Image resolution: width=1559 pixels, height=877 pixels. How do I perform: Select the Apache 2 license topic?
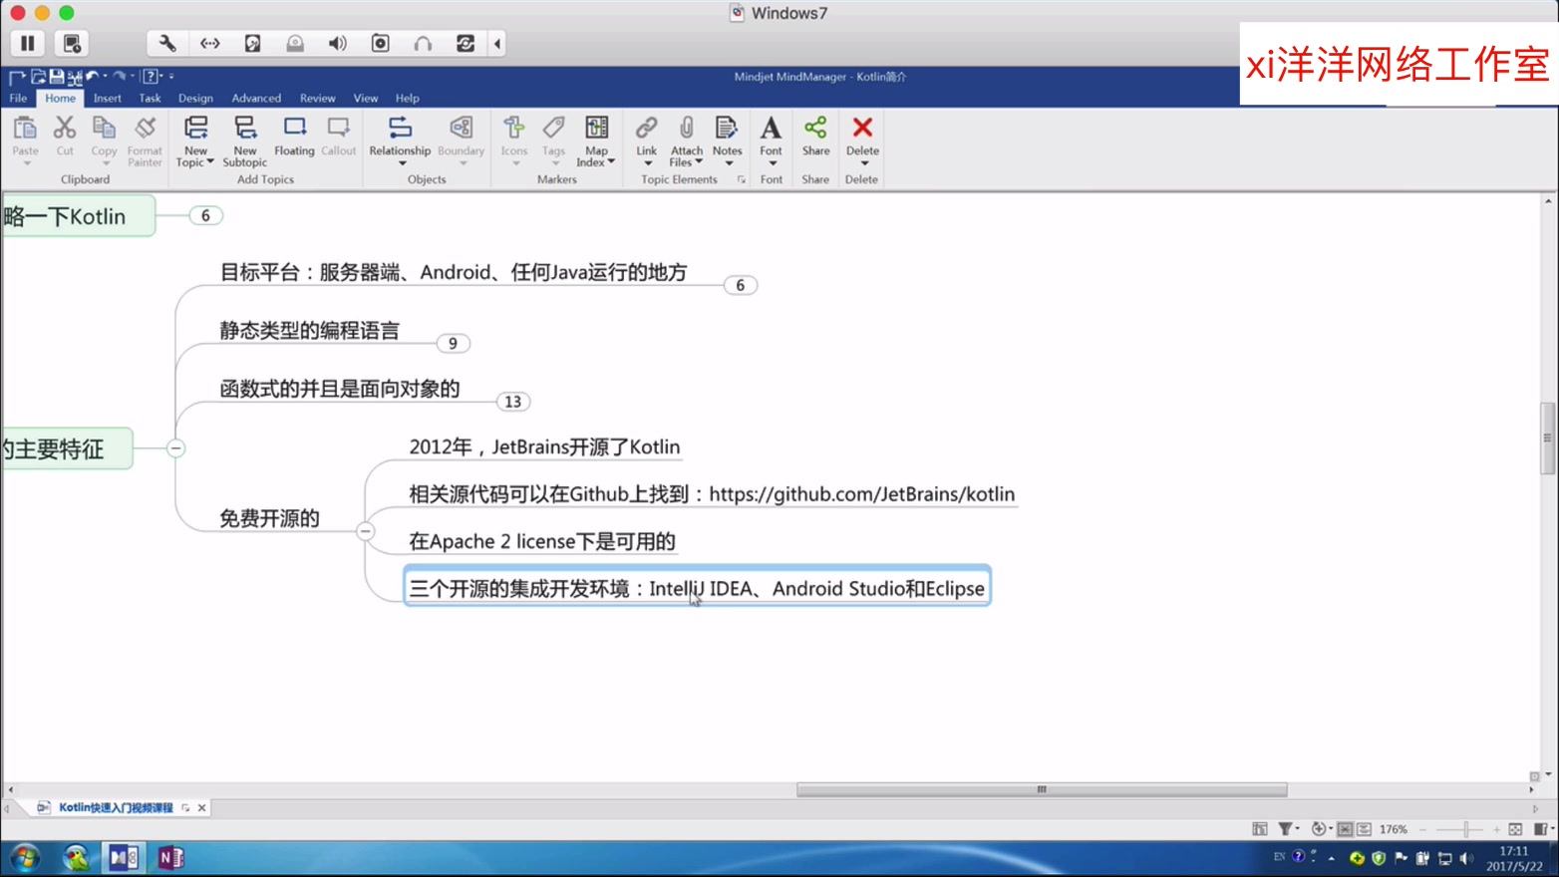click(x=542, y=541)
